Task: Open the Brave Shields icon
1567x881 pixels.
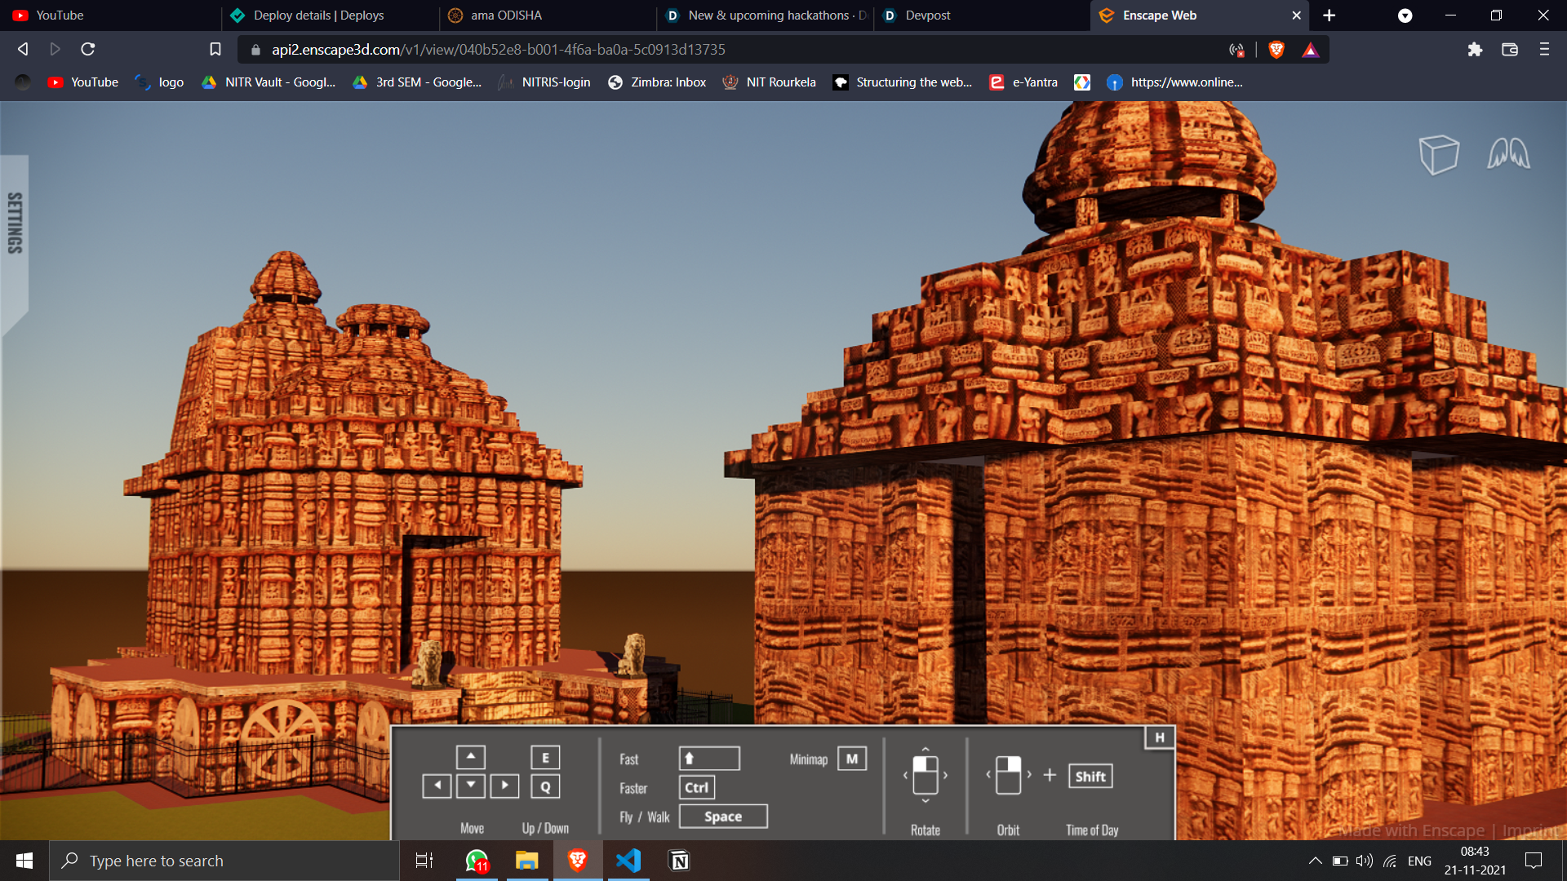Action: (1276, 50)
